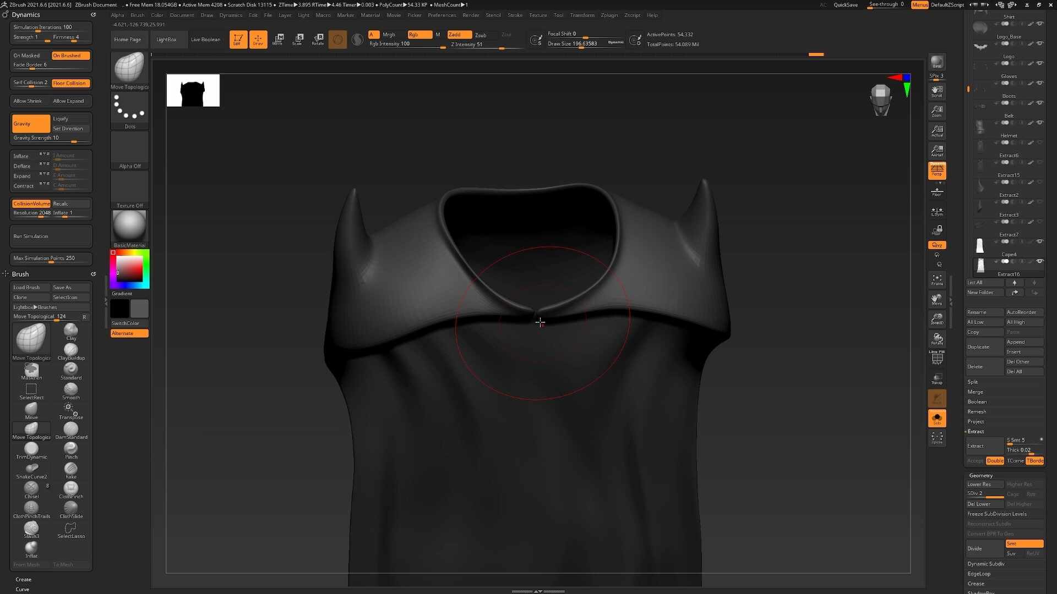The width and height of the screenshot is (1057, 594).
Task: Pick the SnakeCurve2 brush
Action: (31, 470)
